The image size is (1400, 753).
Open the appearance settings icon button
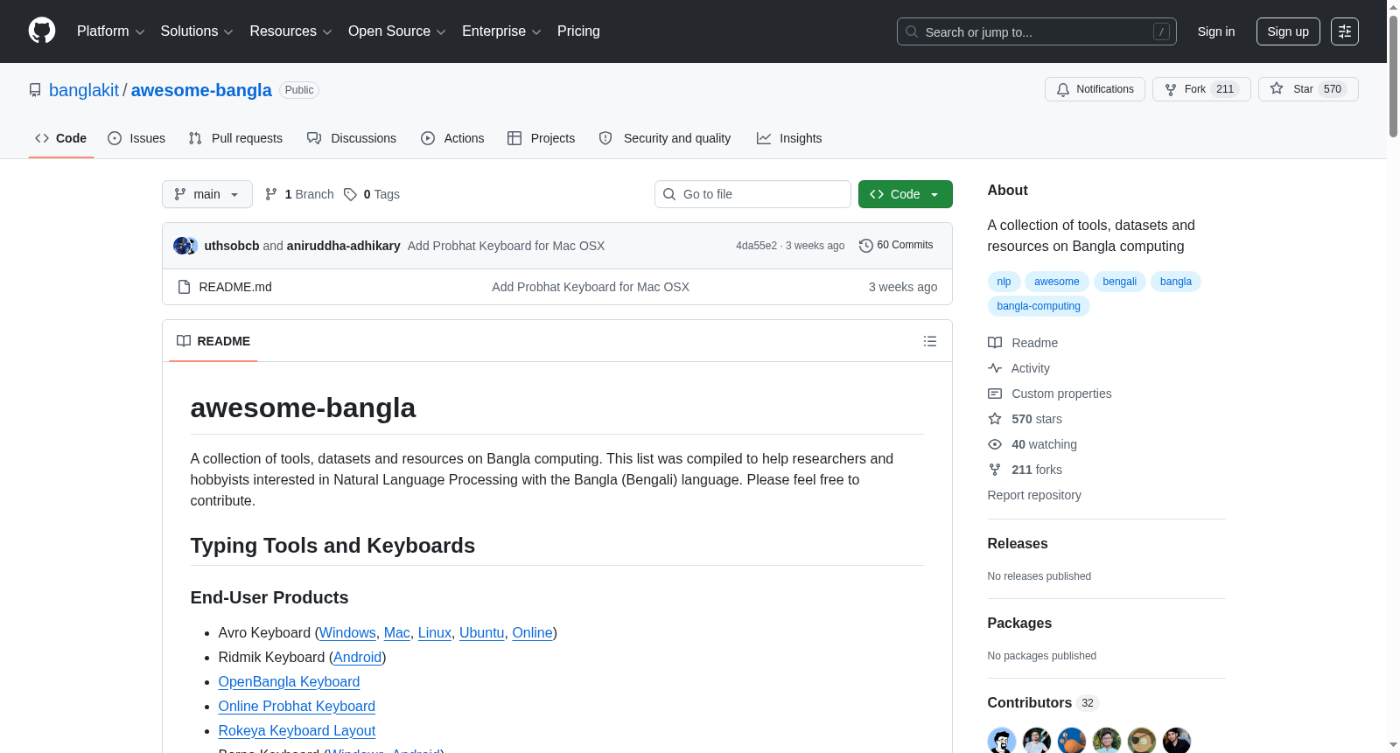point(1345,31)
